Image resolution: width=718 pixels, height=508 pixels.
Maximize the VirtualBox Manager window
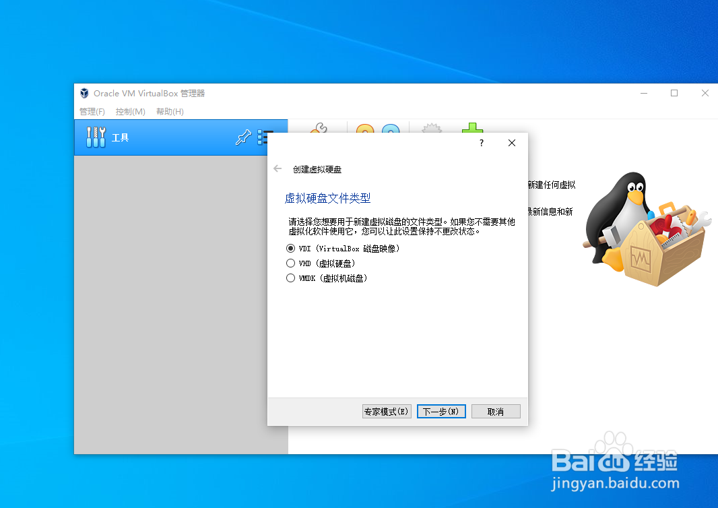[x=674, y=93]
